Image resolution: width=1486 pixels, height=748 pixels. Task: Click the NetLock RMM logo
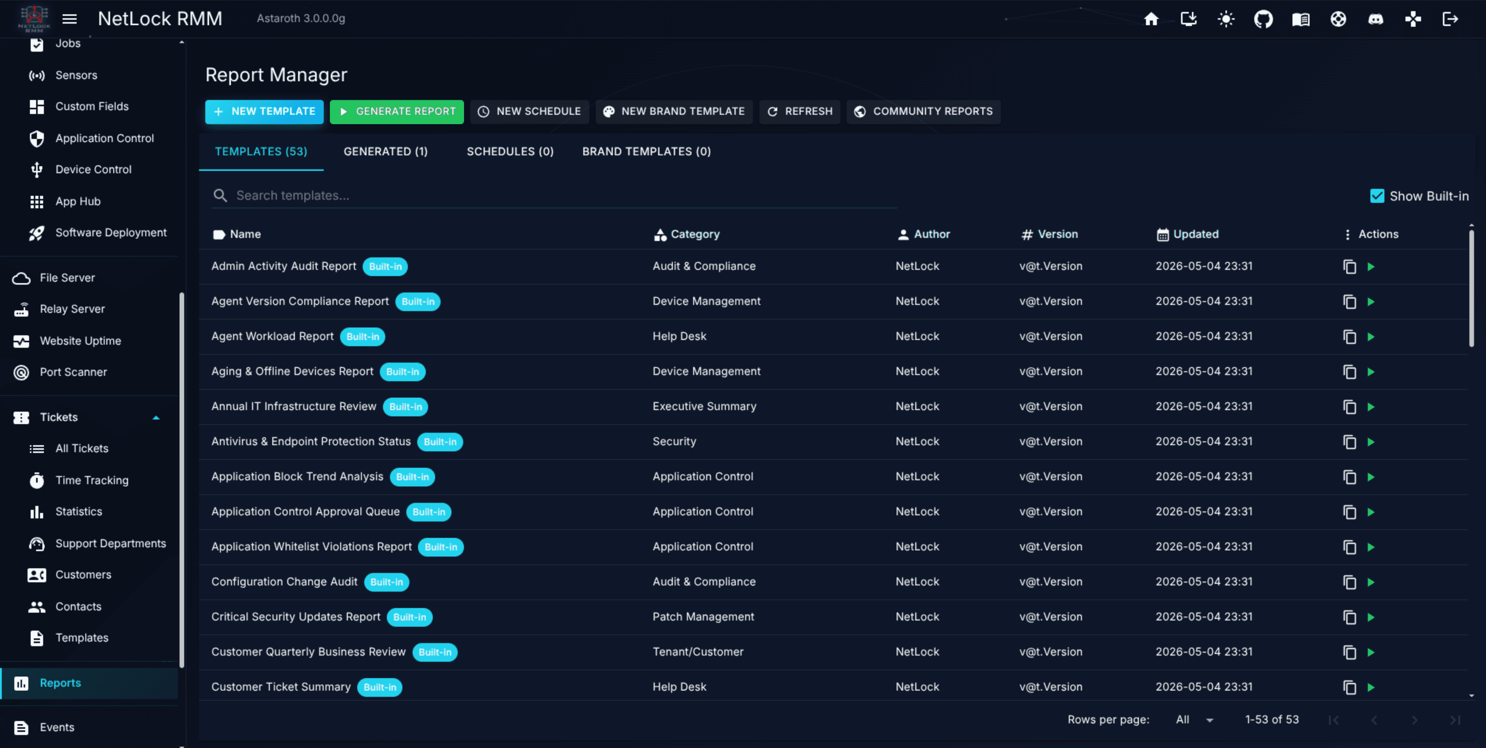tap(34, 19)
